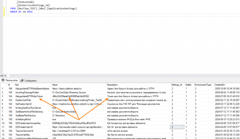Select row header number 11

tap(4, 127)
